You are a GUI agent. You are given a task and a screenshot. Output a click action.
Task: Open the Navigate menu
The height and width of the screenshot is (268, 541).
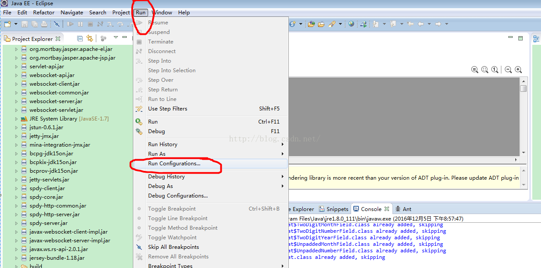tap(72, 12)
